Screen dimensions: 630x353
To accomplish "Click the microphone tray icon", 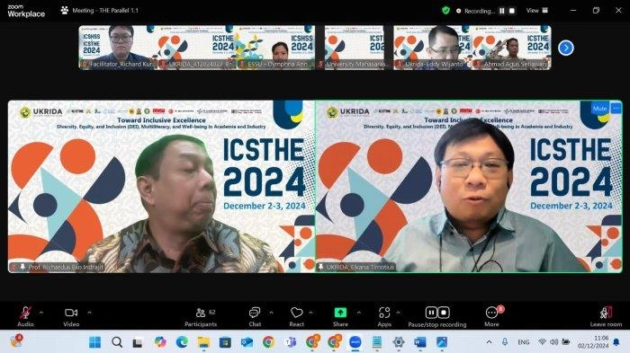I will pyautogui.click(x=505, y=342).
